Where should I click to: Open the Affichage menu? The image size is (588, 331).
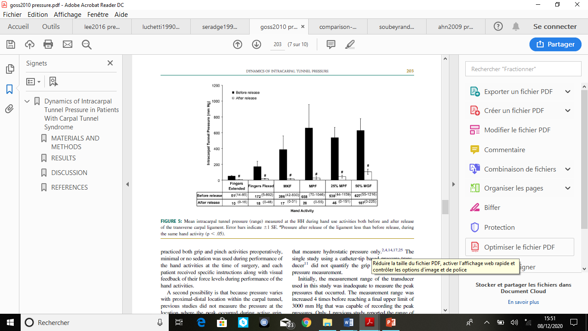tap(68, 14)
